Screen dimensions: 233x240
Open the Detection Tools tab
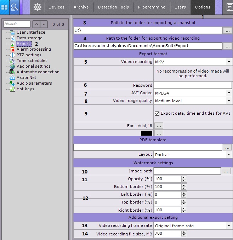tap(114, 7)
